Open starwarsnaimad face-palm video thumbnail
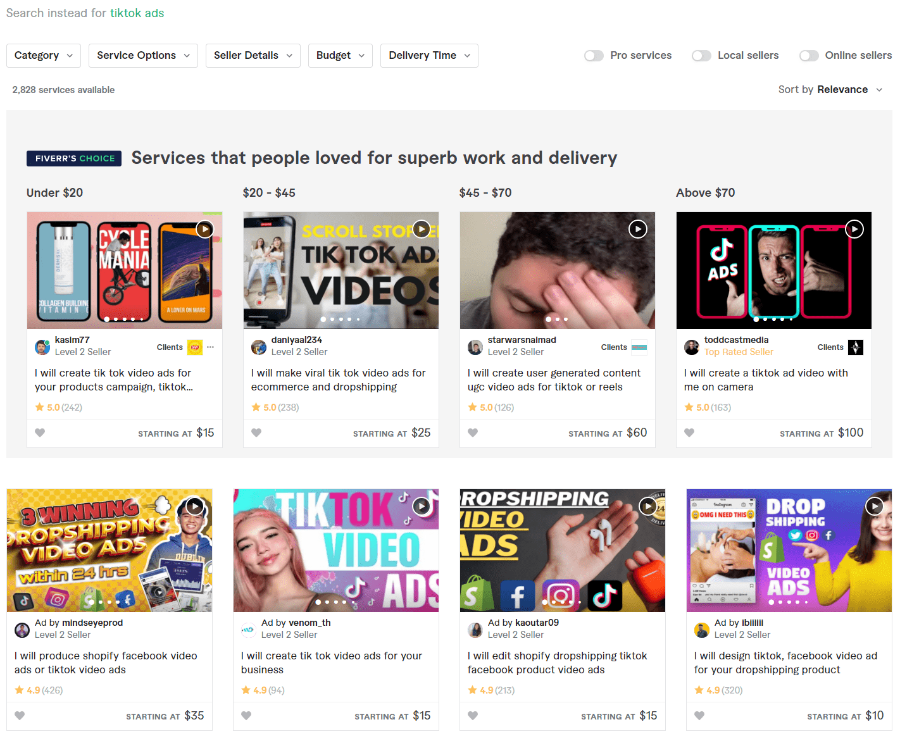Screen dimensions: 900x741 (x=558, y=270)
